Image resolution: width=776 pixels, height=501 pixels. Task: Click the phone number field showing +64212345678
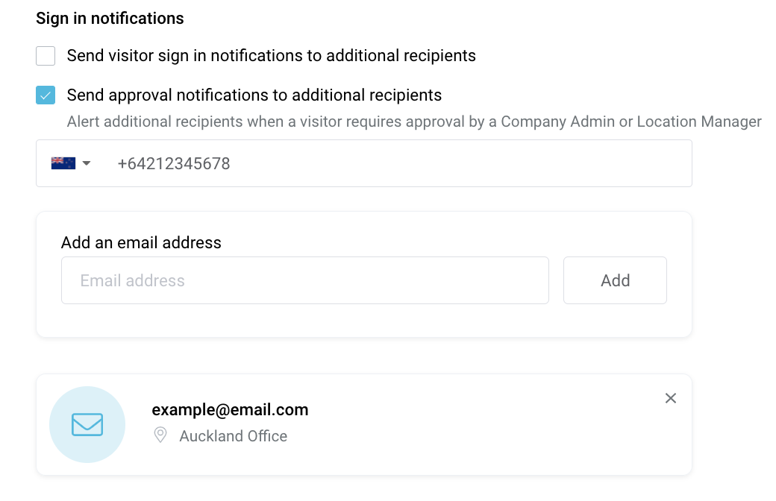[x=364, y=163]
